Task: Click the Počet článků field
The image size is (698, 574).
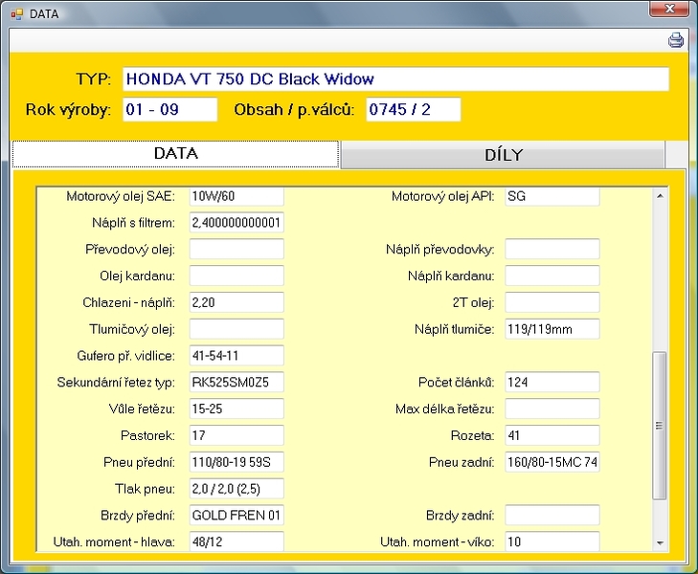Action: (552, 382)
